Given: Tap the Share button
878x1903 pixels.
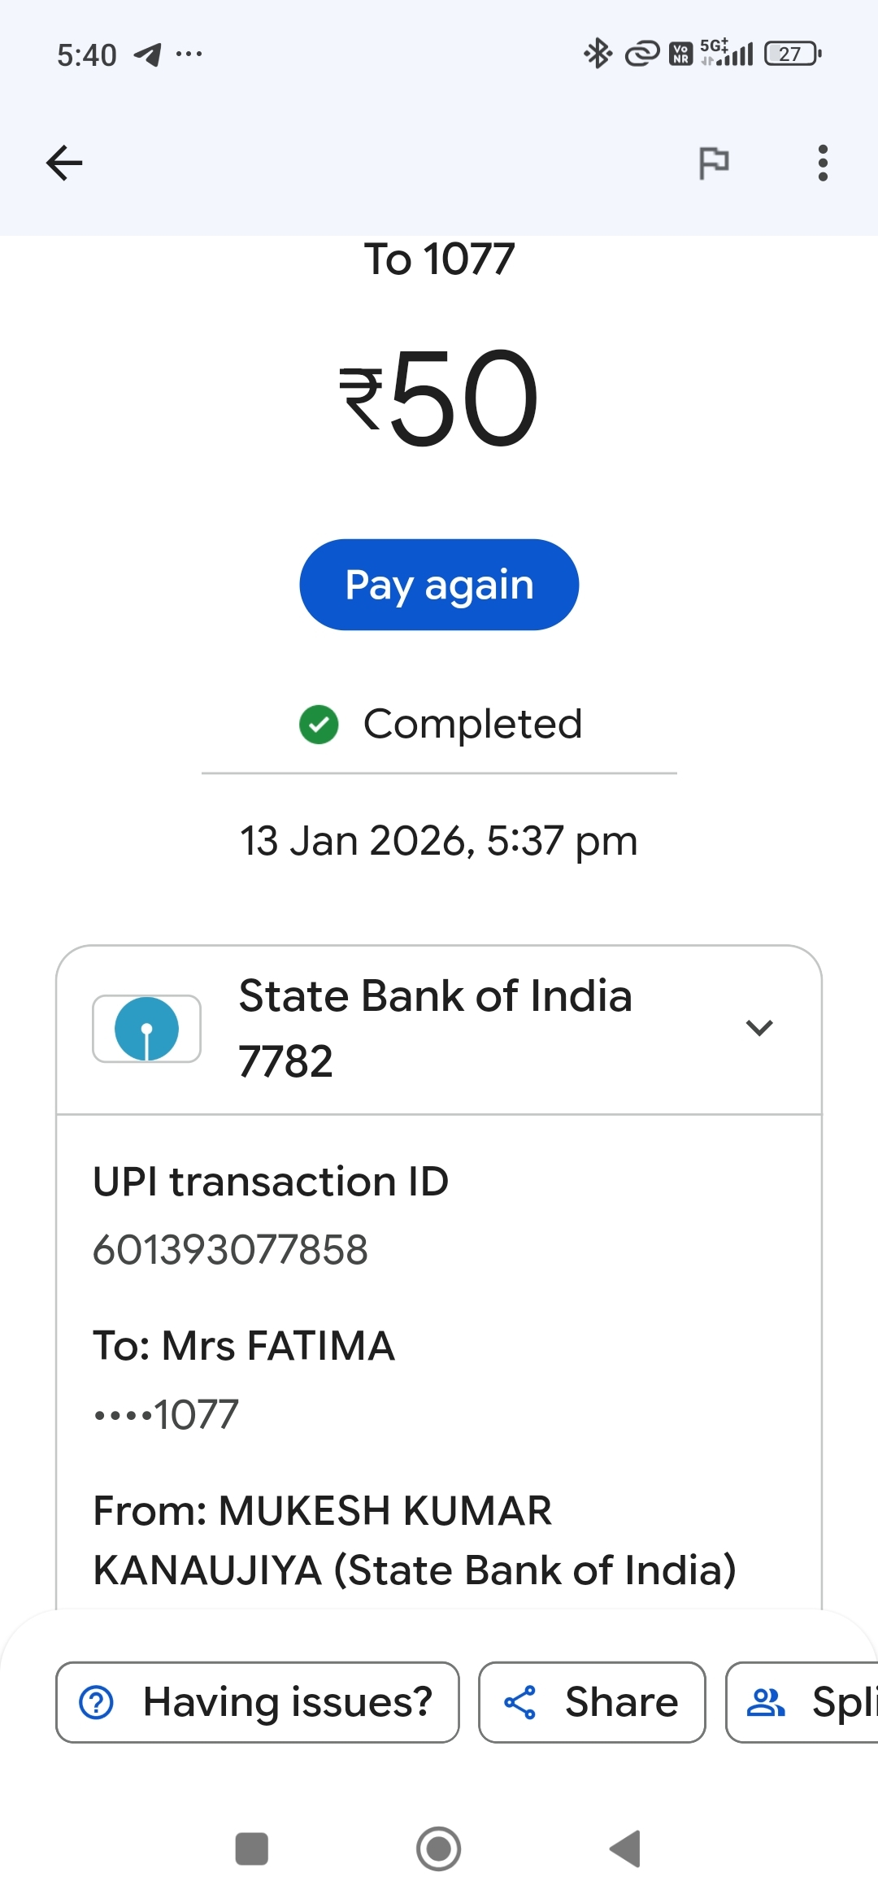Looking at the screenshot, I should pyautogui.click(x=592, y=1702).
